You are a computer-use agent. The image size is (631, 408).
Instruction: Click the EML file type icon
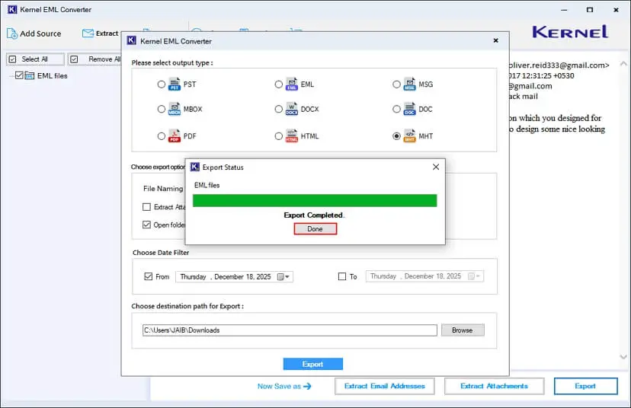pos(292,84)
